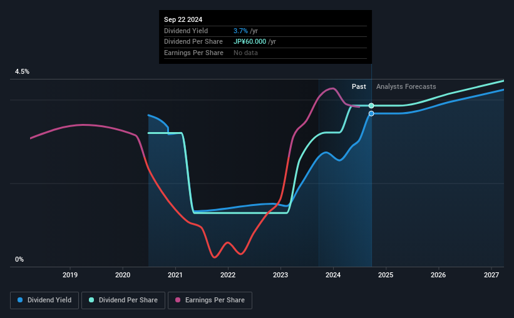Select the Dividend Yield data point marker
Screen dimensions: 514x318
point(371,113)
